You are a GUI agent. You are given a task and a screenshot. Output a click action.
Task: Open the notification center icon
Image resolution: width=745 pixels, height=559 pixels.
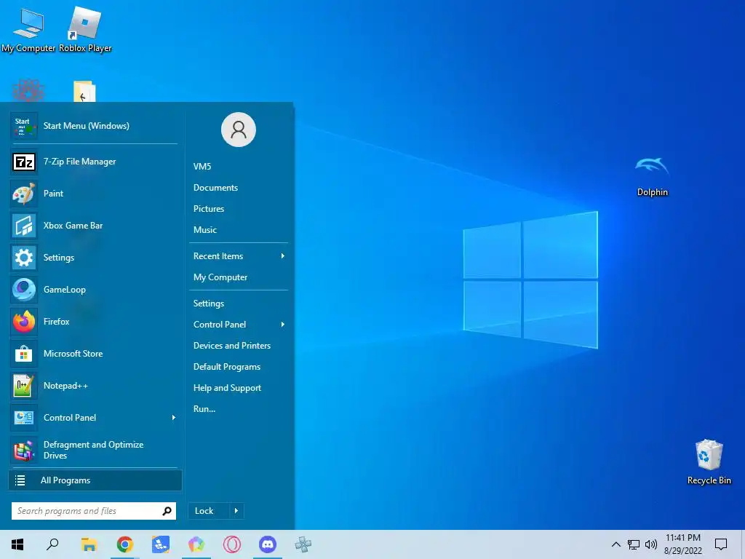tap(721, 544)
